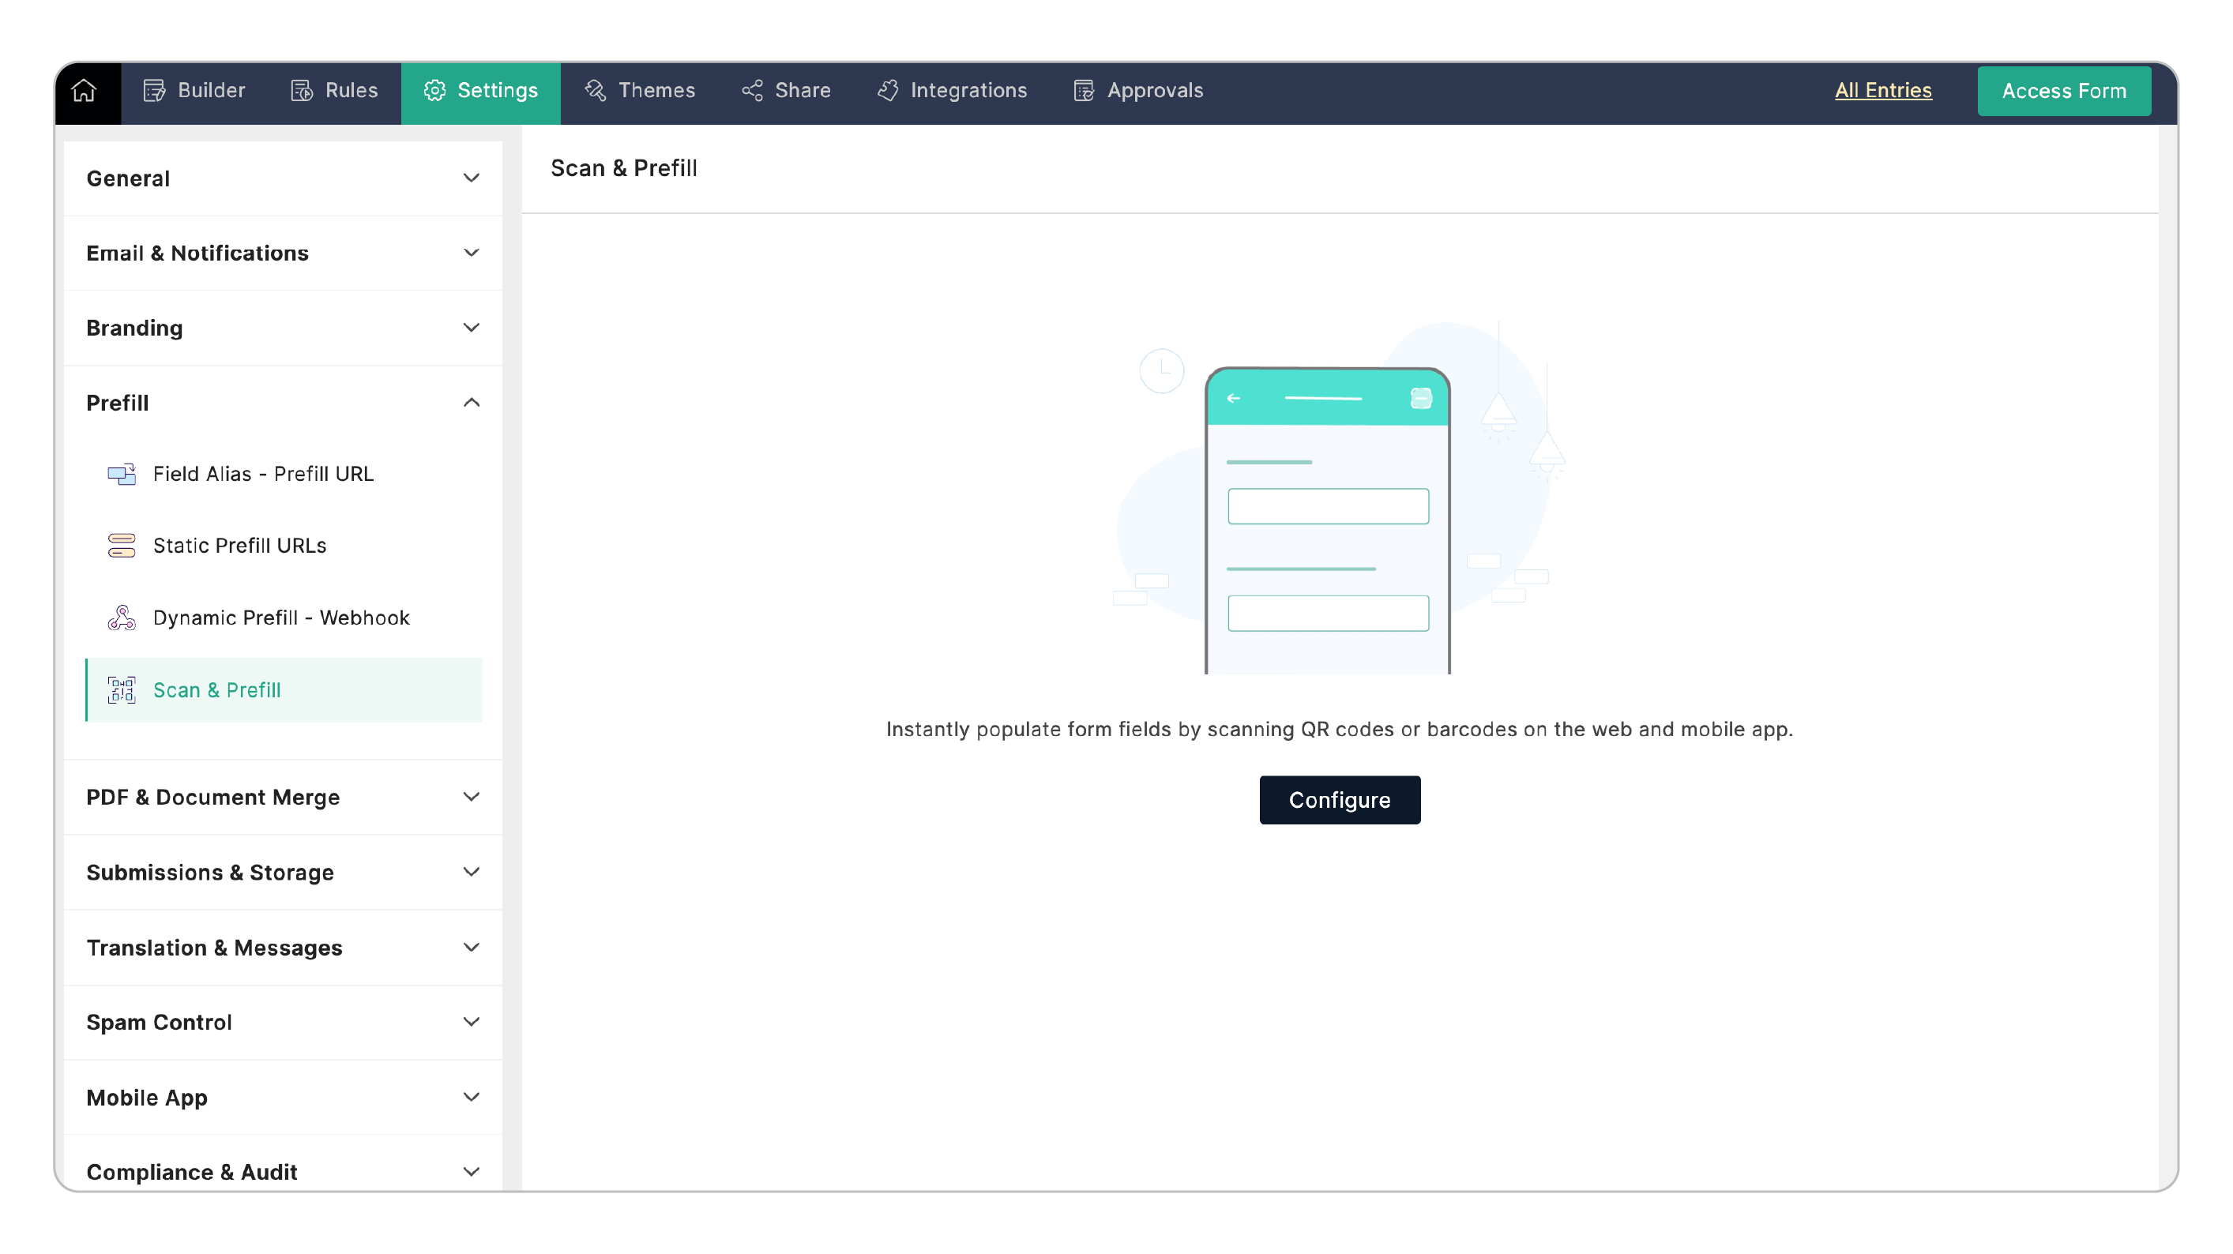Switch to the Settings tab

point(481,90)
